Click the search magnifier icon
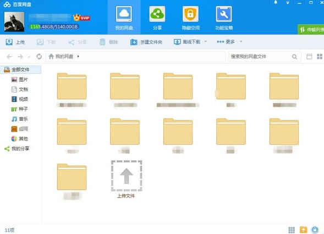Viewport: 324px width, 234px height. tap(294, 57)
